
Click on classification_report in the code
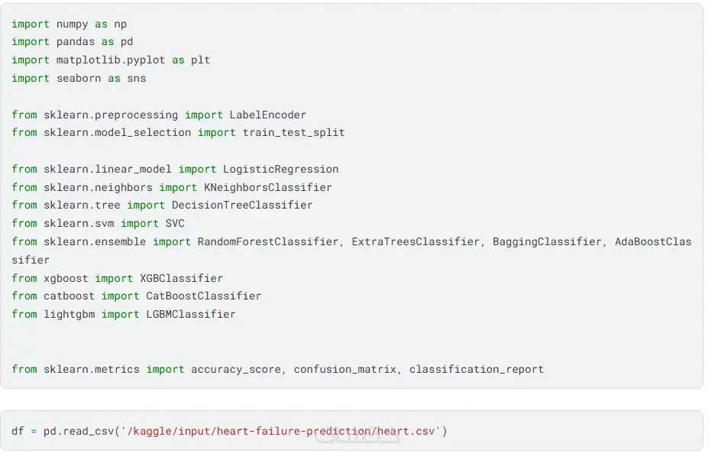point(476,369)
